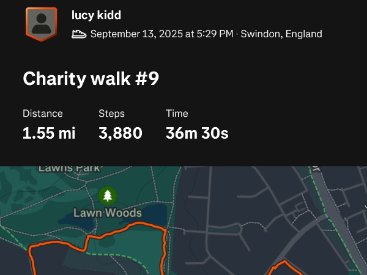Select the 1.55 mi distance value
The height and width of the screenshot is (275, 367).
coord(49,133)
